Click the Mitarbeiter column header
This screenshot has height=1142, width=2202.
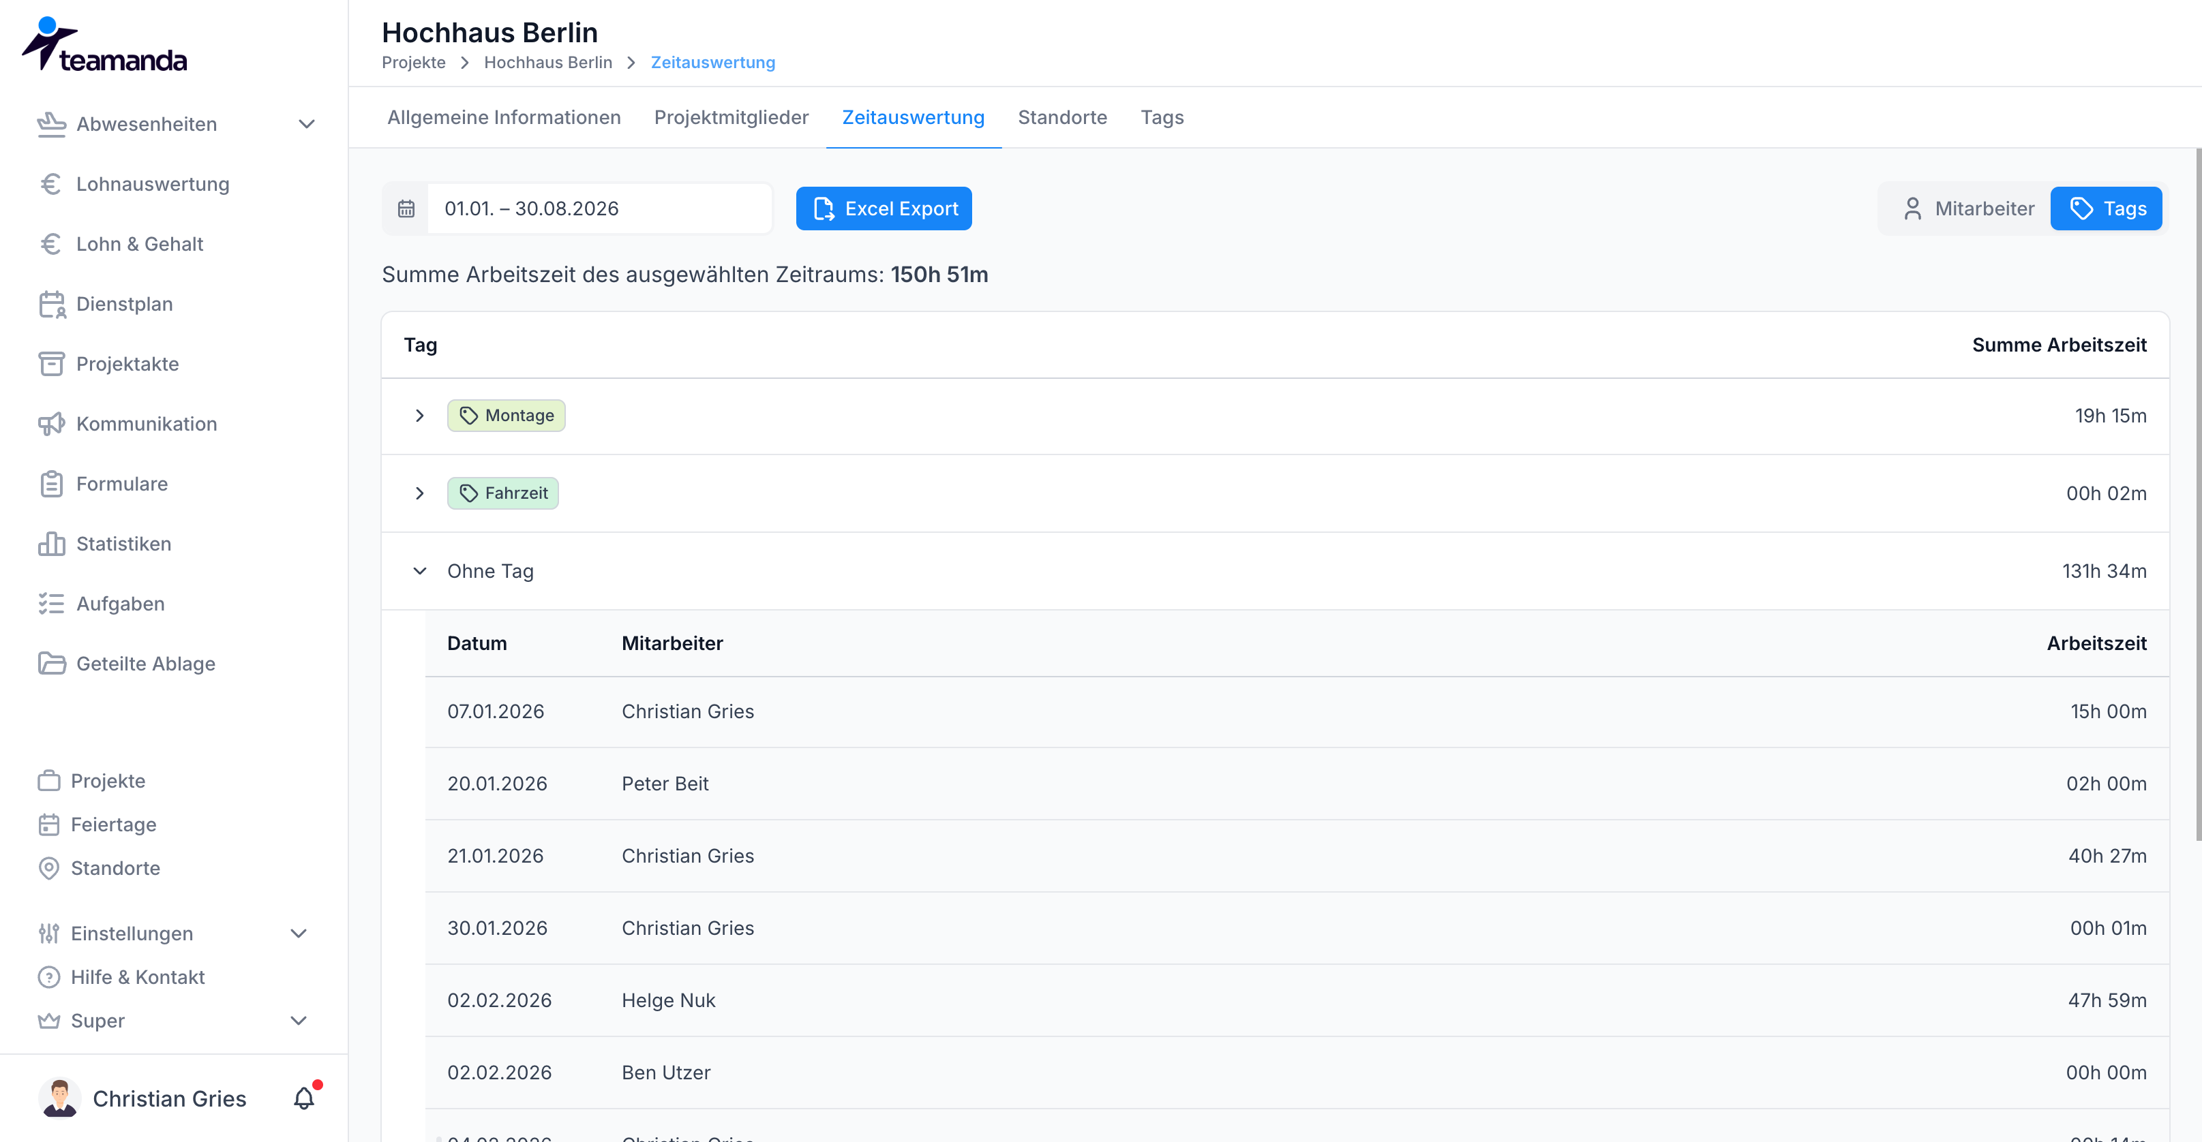[672, 643]
